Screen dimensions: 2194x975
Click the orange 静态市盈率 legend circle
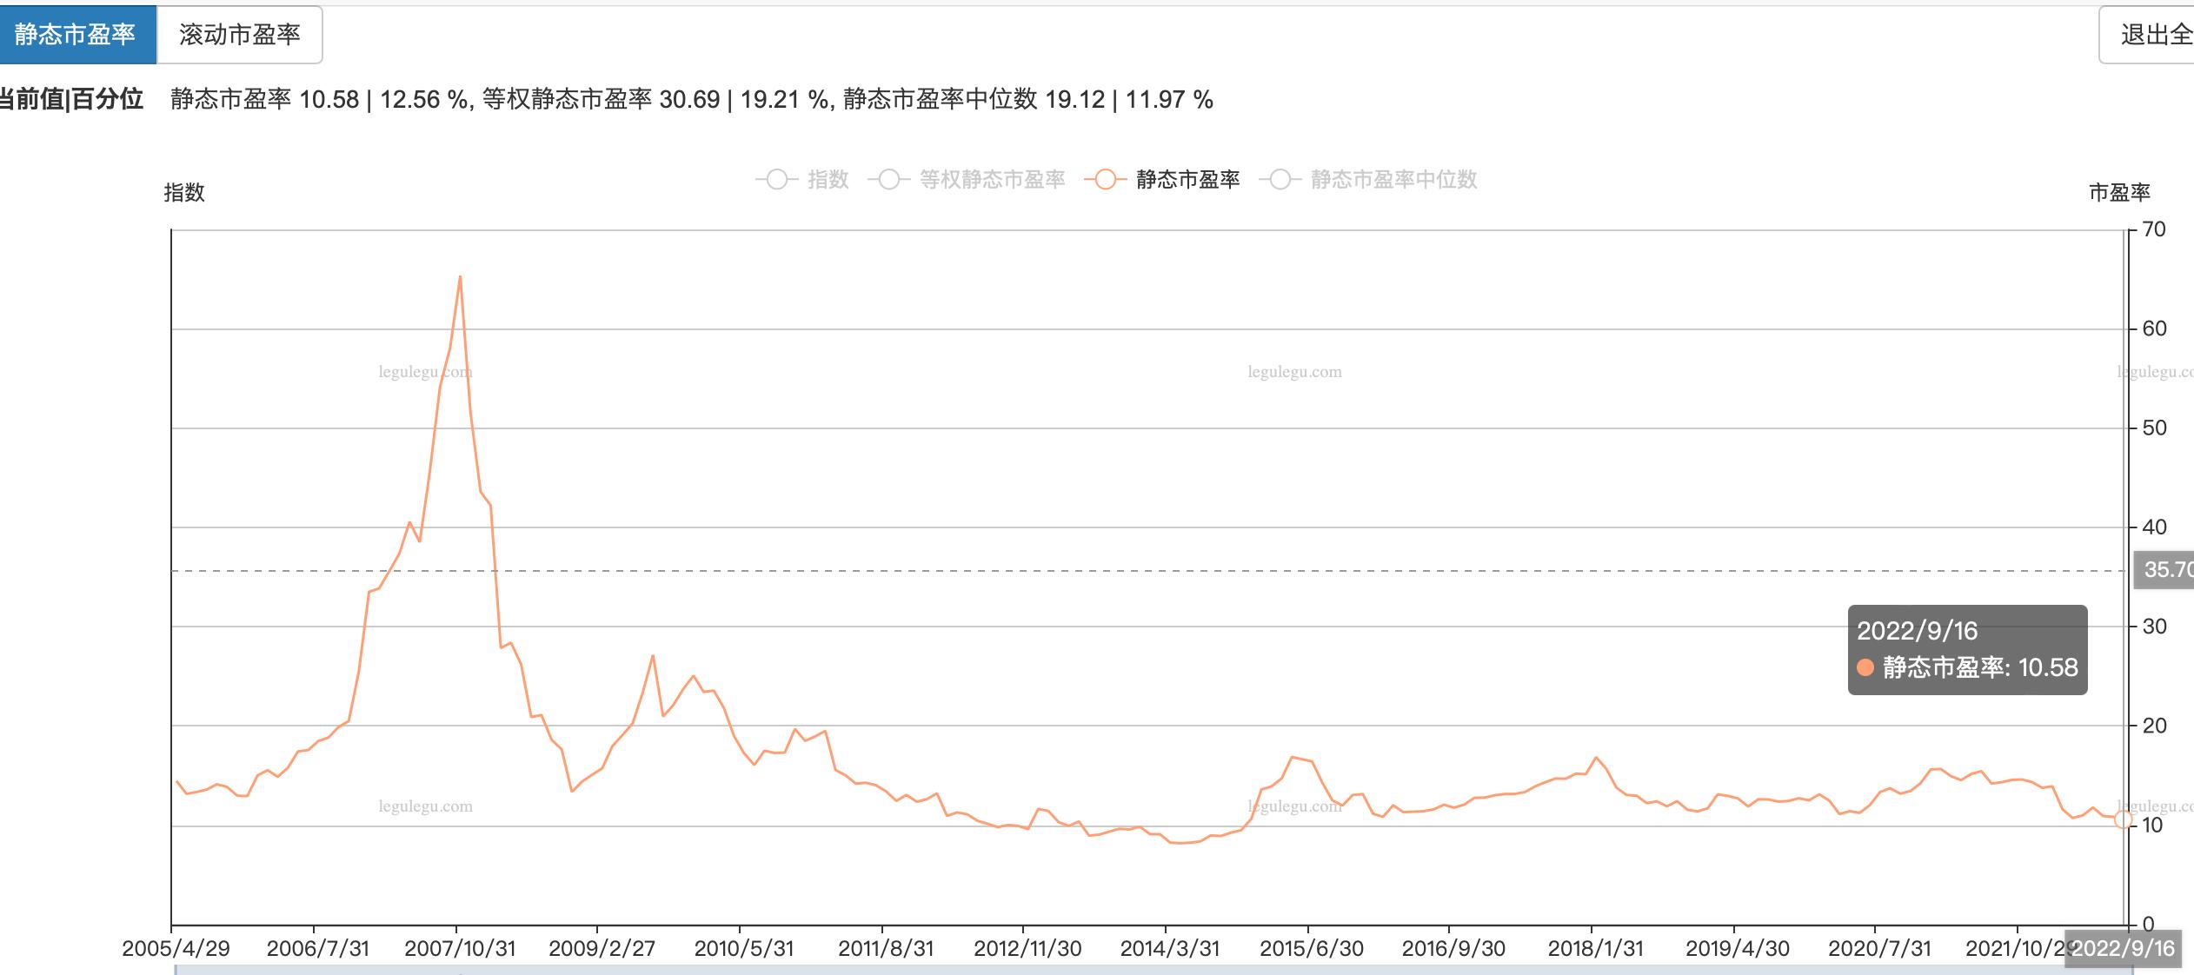coord(1104,179)
